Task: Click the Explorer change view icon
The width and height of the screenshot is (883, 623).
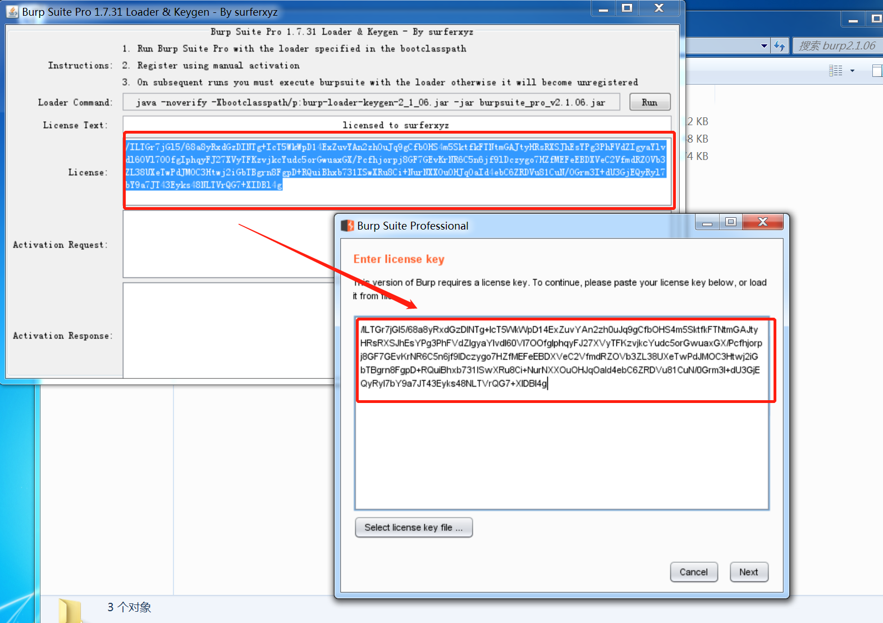Action: click(x=836, y=71)
